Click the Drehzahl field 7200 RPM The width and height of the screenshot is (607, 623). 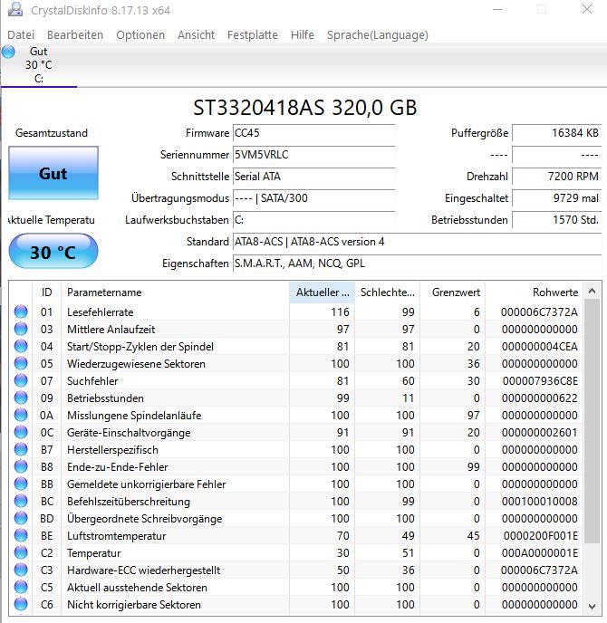pos(556,176)
